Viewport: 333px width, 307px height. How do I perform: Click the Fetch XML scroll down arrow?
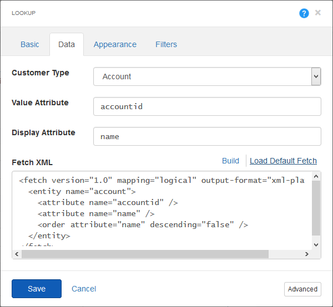point(316,245)
